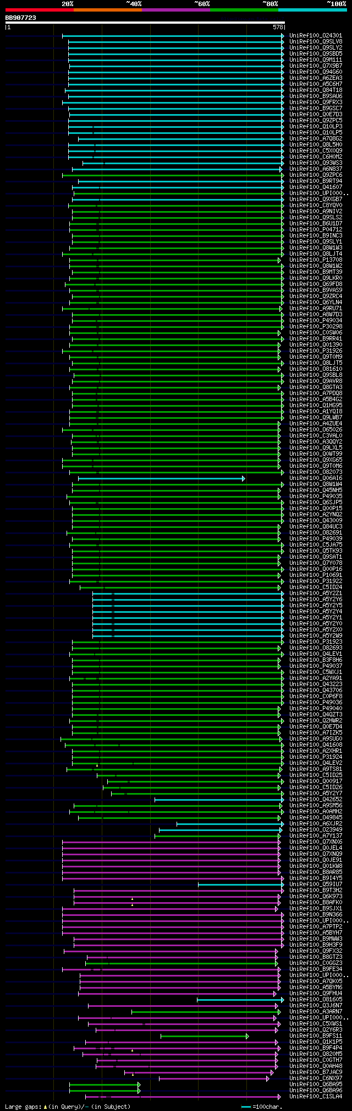Viewport: 352px width, 1111px height.
Task: Click the label UniRef100_A3ARN7
Action: (x=316, y=1012)
